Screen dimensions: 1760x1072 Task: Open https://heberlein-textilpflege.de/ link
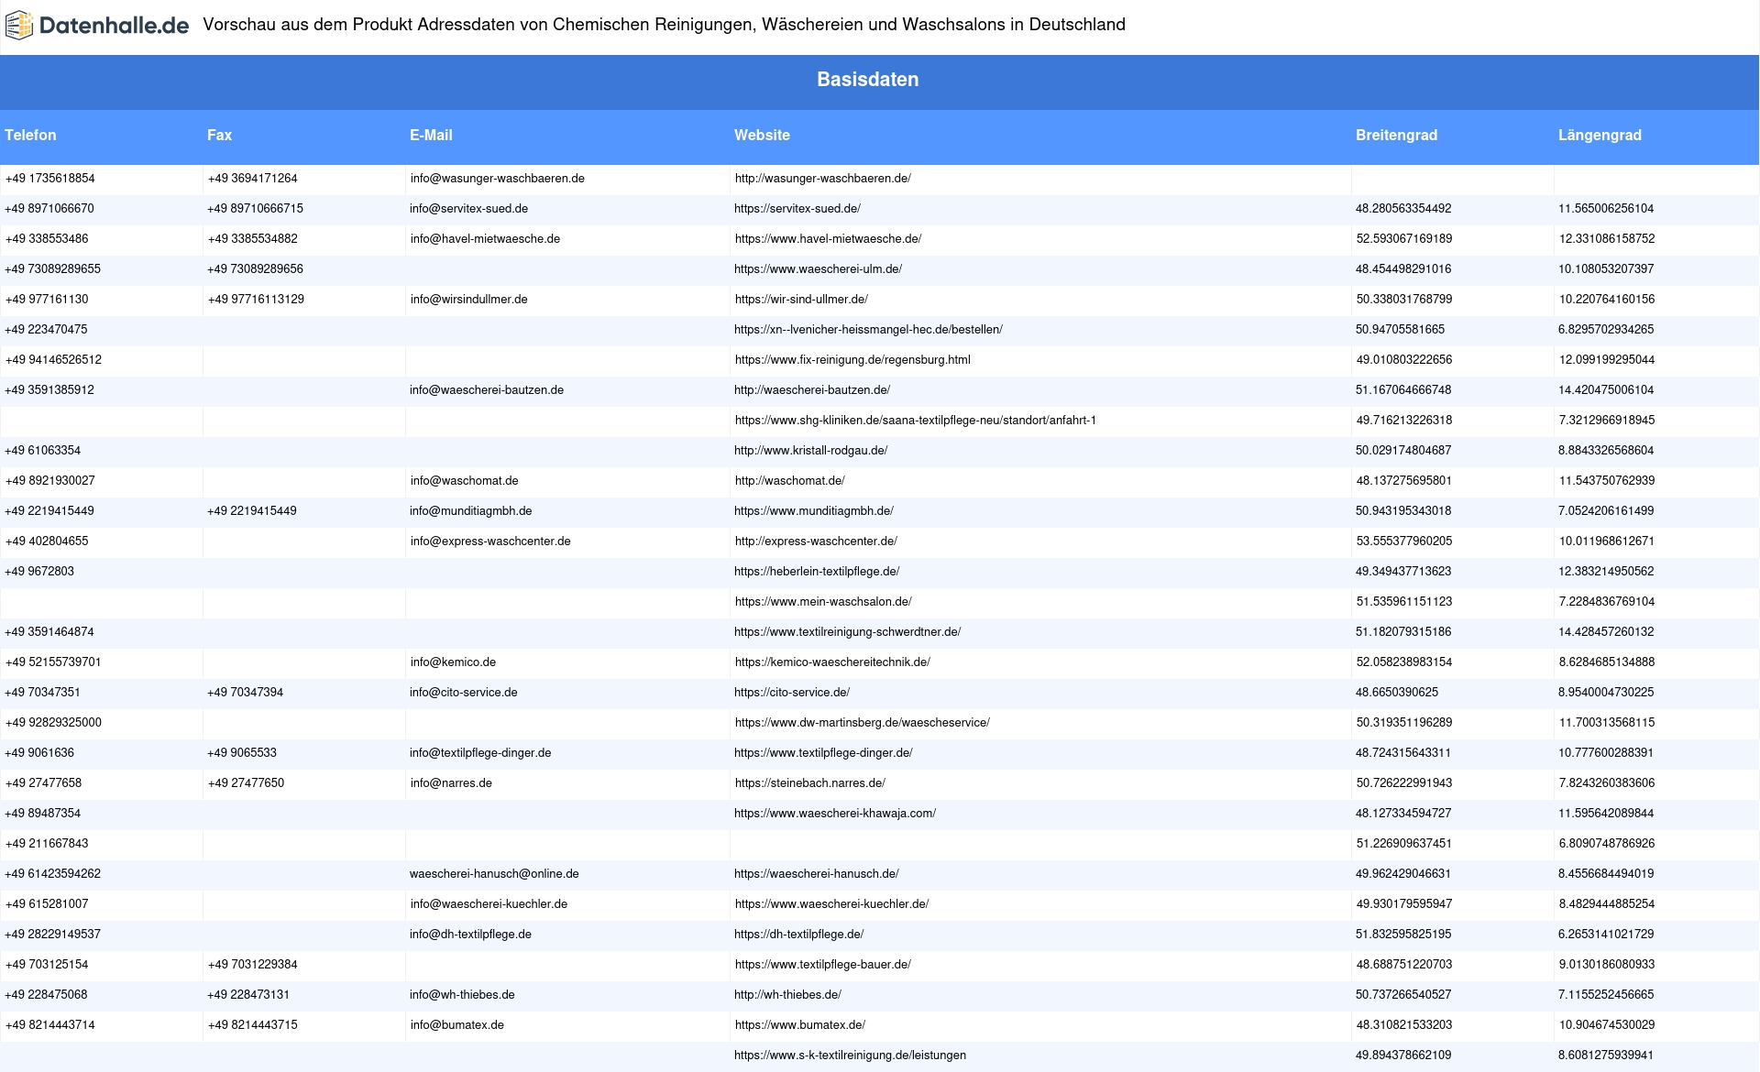point(817,572)
